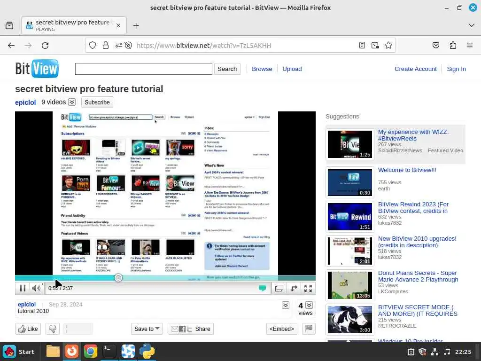Open a new tab with plus
Screen dimensions: 481x361
pyautogui.click(x=136, y=25)
